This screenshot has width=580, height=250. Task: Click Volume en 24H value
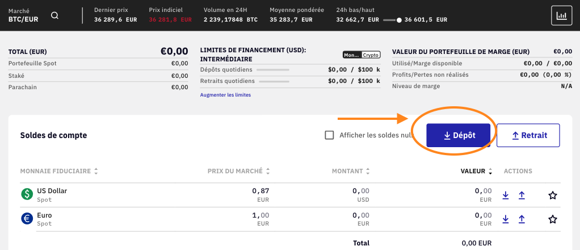230,20
